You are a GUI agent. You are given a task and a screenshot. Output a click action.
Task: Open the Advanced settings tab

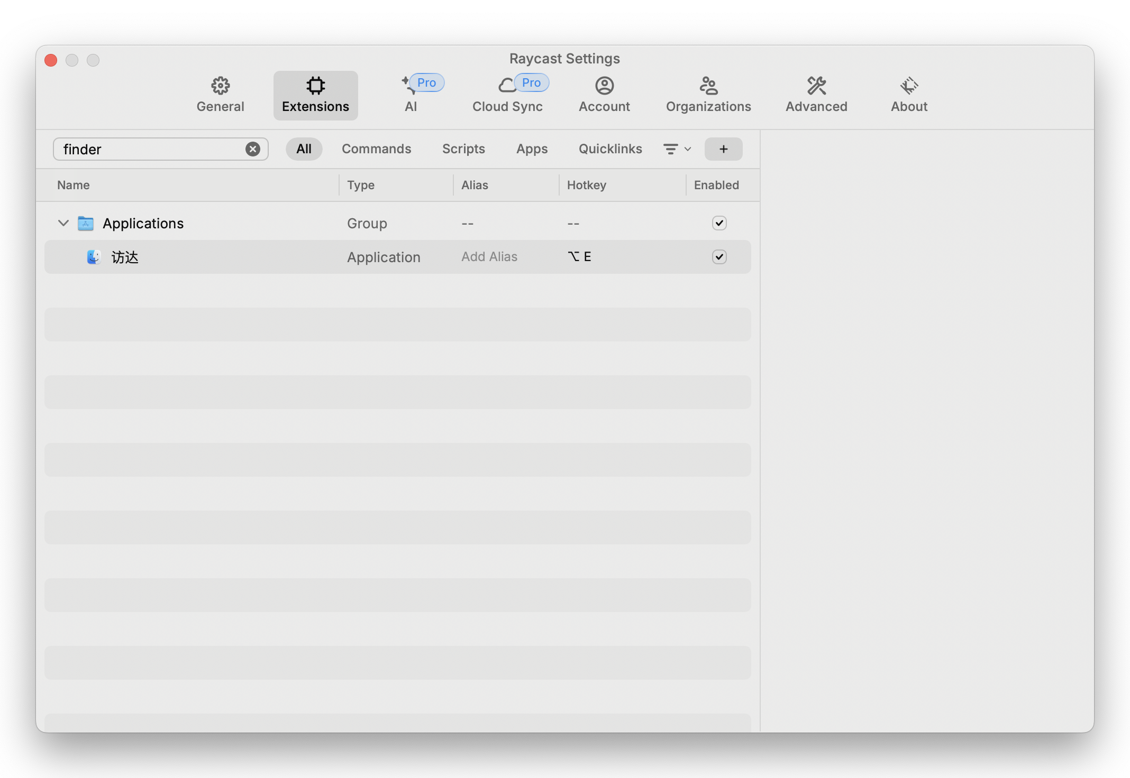pyautogui.click(x=816, y=95)
